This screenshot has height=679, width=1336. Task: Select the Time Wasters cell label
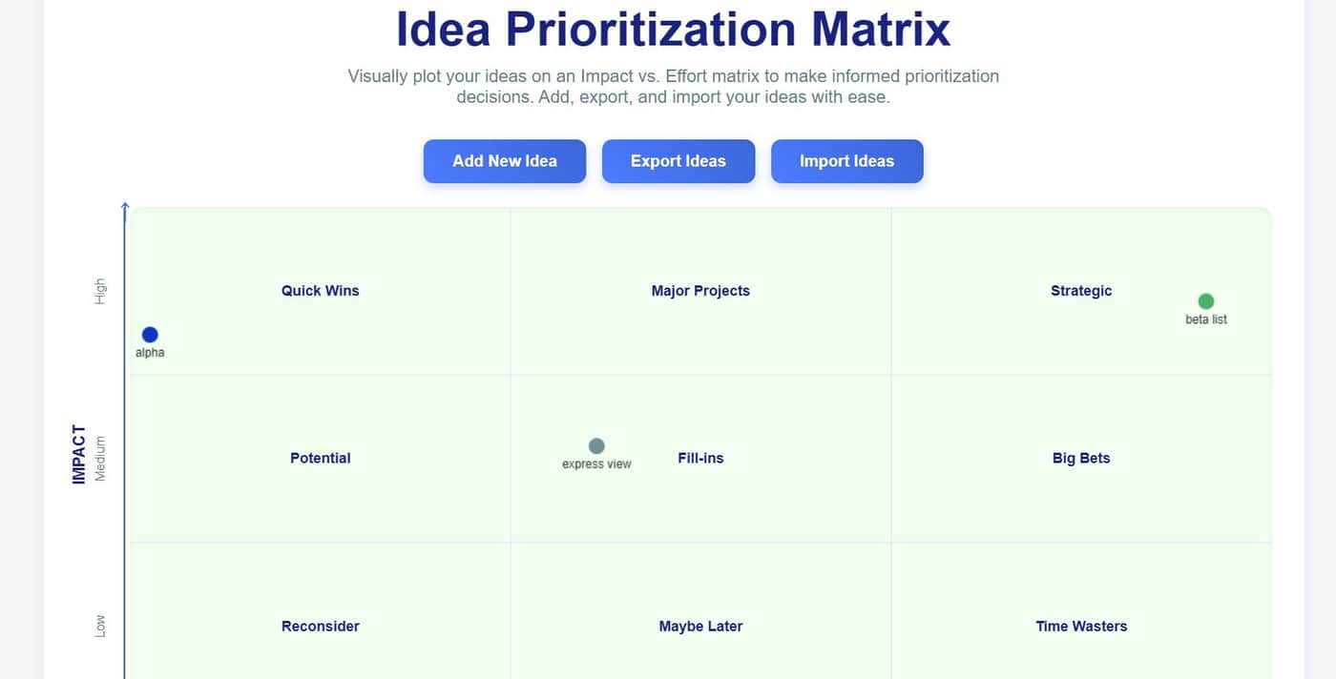pyautogui.click(x=1081, y=627)
